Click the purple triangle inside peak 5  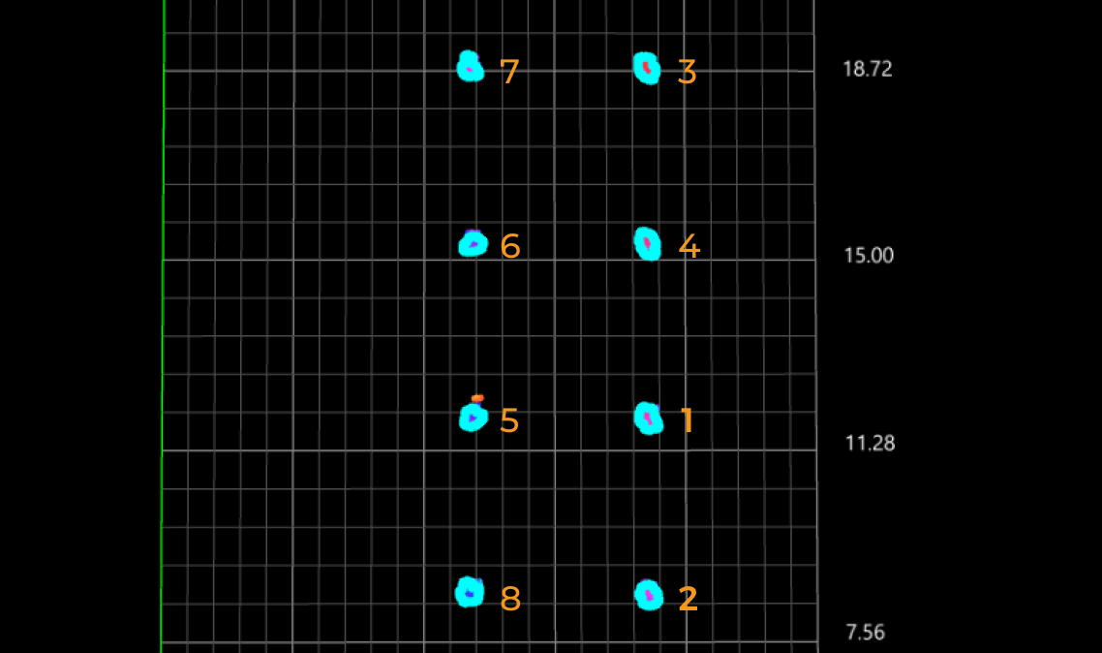tap(472, 419)
